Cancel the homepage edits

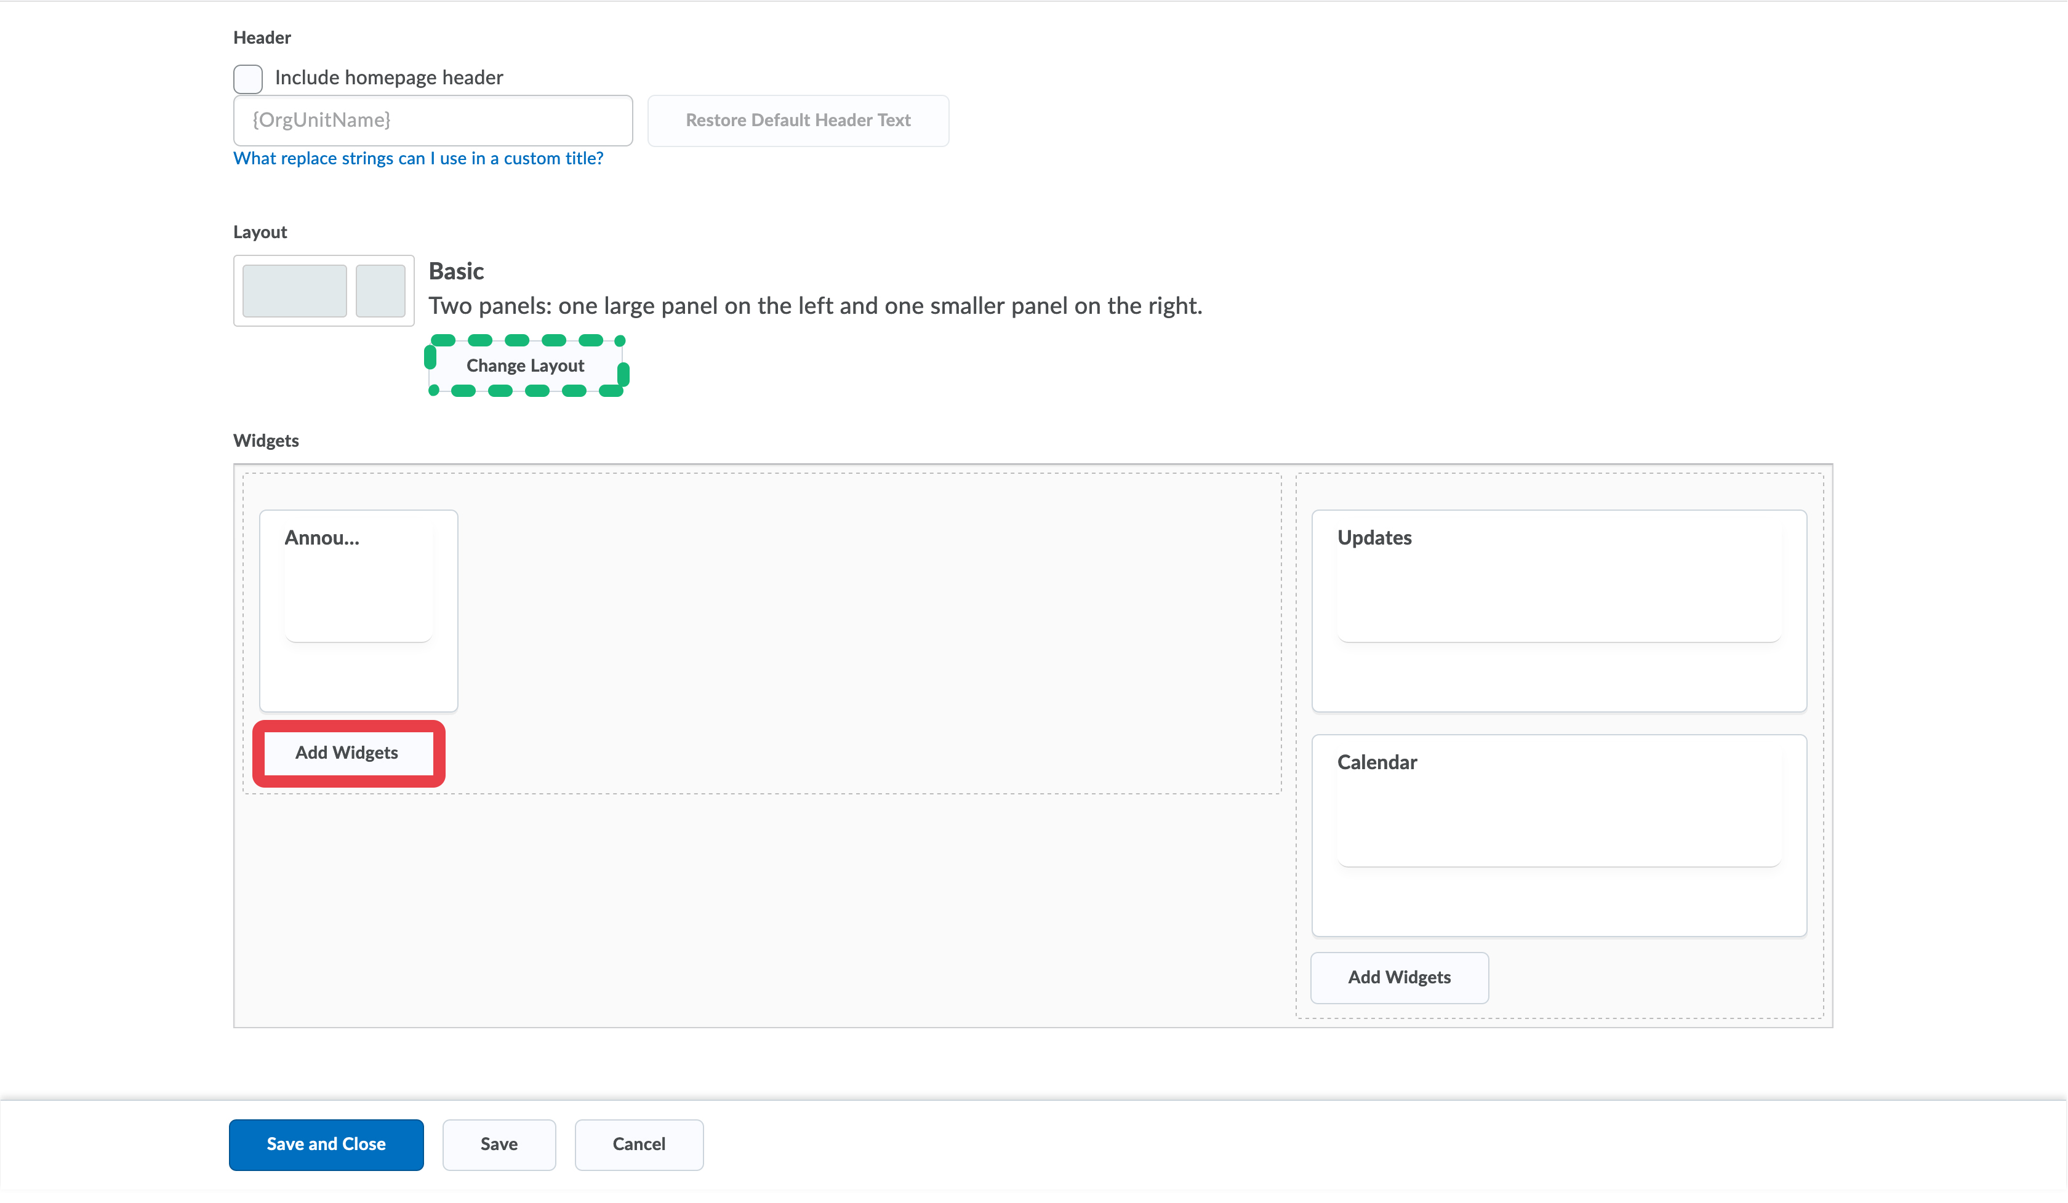[x=638, y=1145]
